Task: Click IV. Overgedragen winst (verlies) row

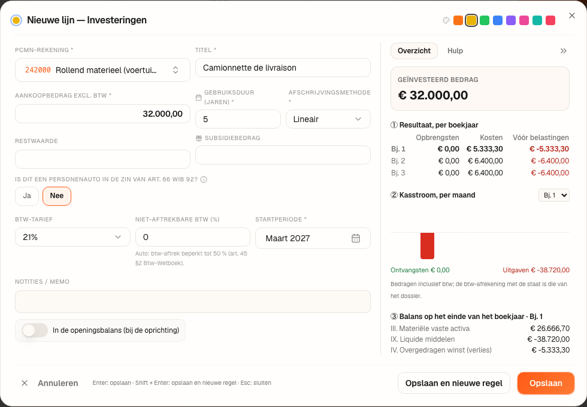Action: [480, 350]
